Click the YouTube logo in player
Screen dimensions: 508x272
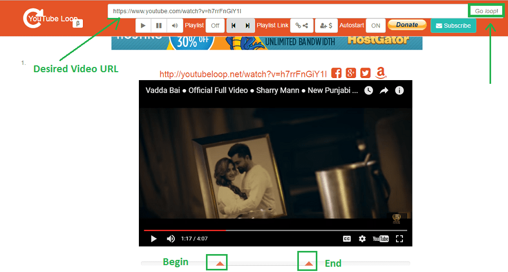380,239
